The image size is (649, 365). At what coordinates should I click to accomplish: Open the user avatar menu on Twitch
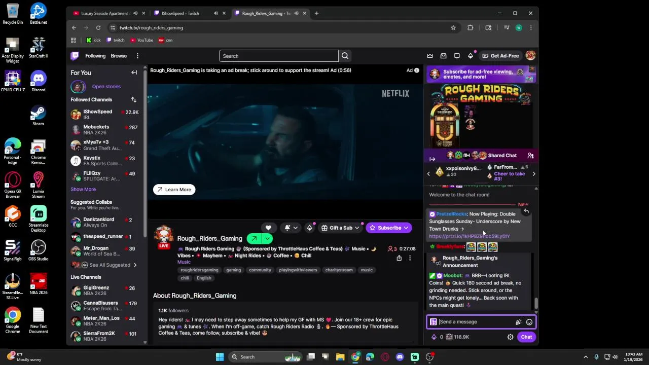(x=530, y=56)
